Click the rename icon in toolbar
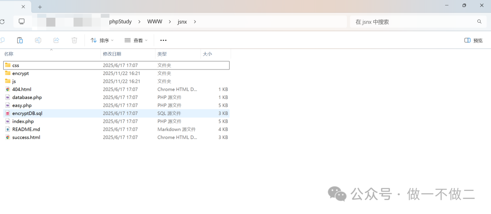This screenshot has width=491, height=214. (38, 40)
